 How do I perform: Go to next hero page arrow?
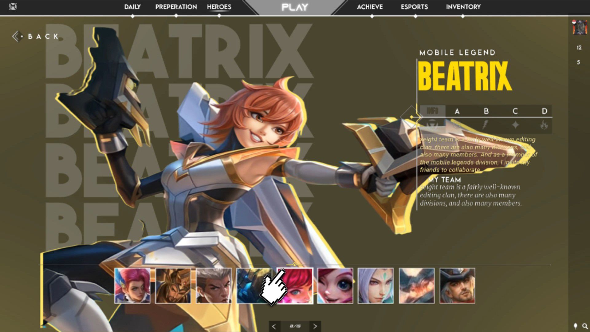[x=315, y=326]
